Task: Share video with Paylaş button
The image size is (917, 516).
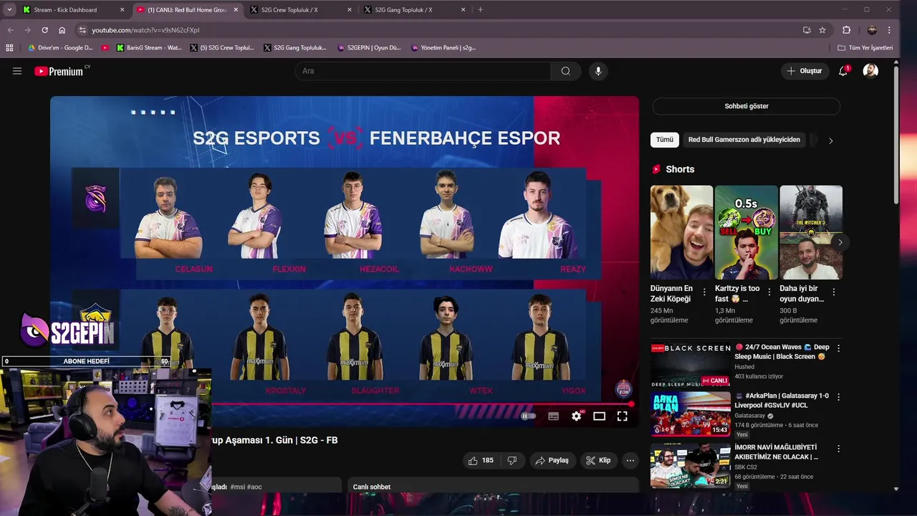Action: click(552, 460)
